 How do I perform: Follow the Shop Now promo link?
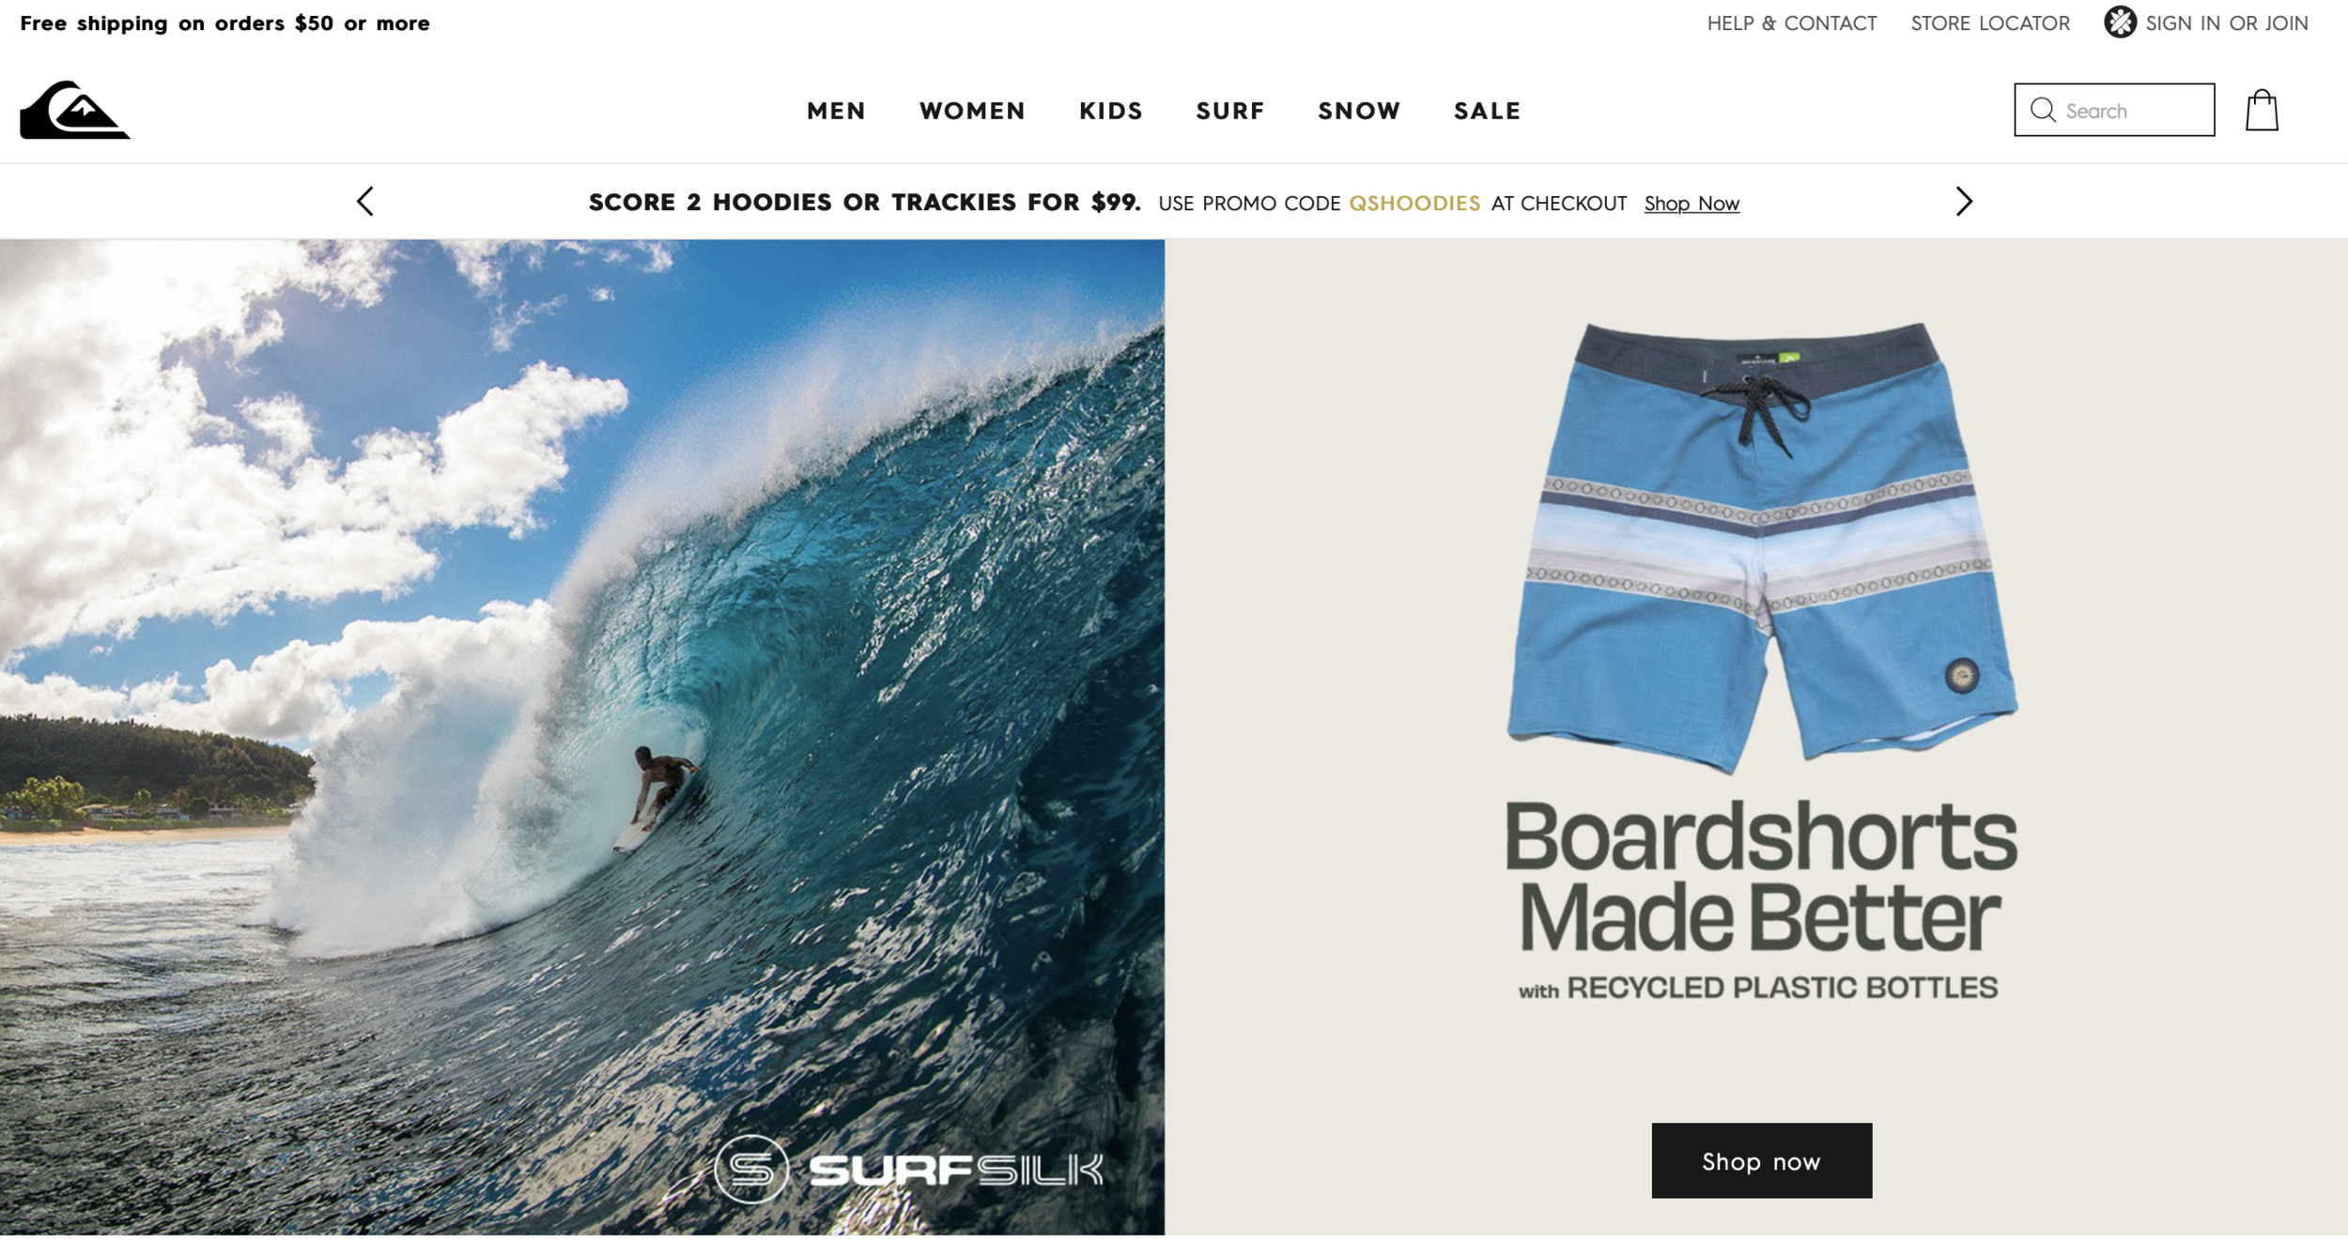(1691, 204)
